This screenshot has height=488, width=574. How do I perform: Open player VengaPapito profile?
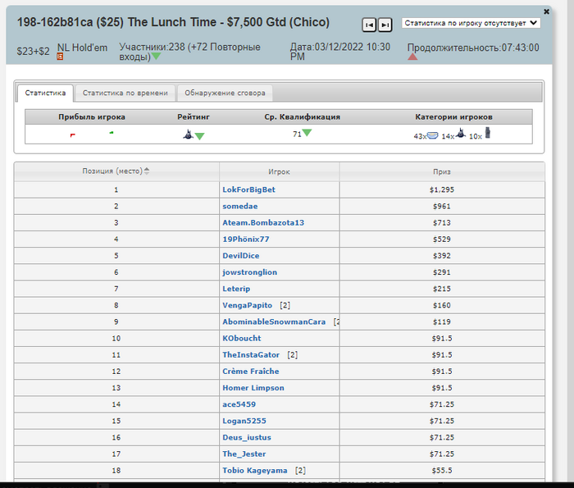click(x=248, y=305)
